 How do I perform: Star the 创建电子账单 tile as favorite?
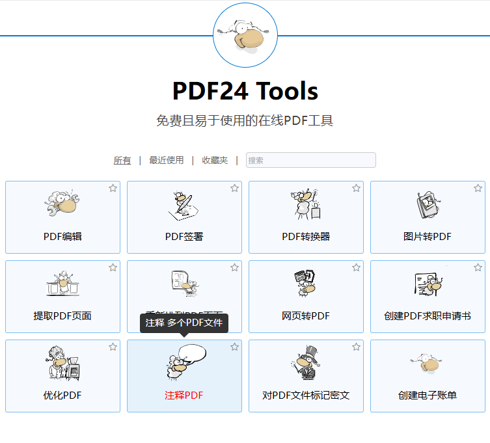pos(478,347)
